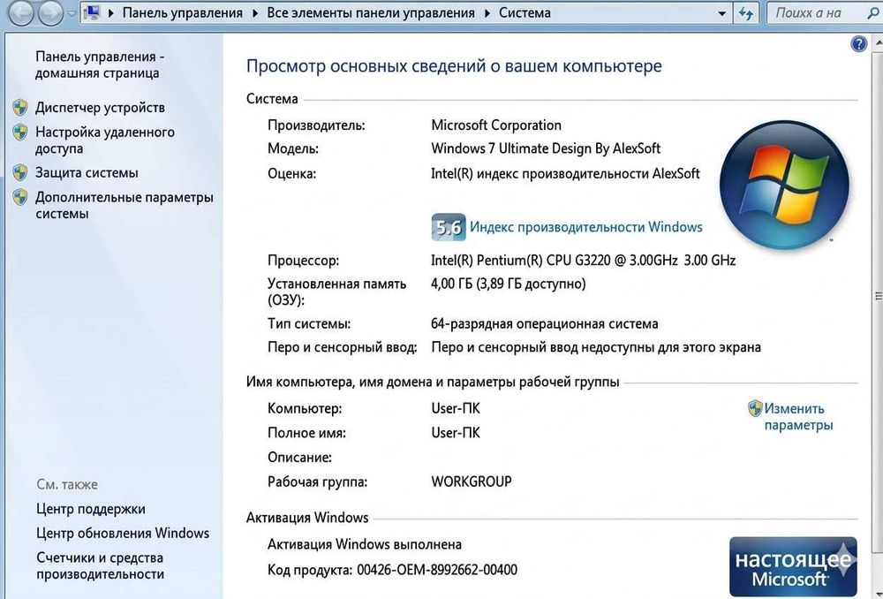Expand arrow before 'Панель управления' breadcrumb
883x599 pixels.
(111, 13)
